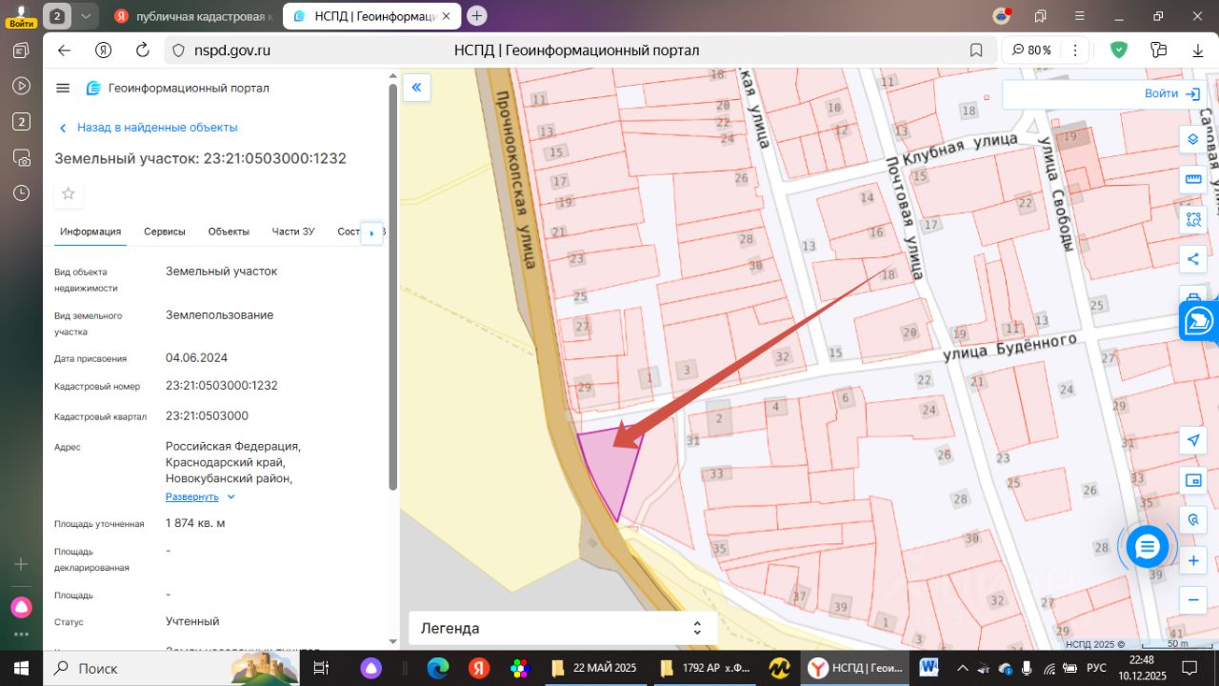Screen dimensions: 1219x686
Task: Expand the Легенда panel
Action: pyautogui.click(x=562, y=629)
